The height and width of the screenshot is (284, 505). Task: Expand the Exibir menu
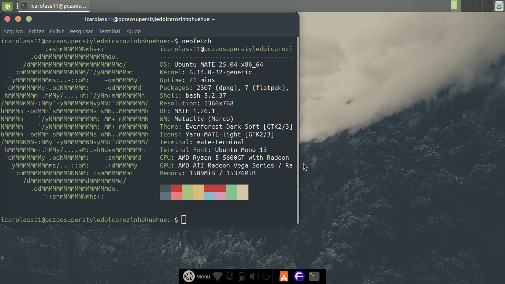(57, 31)
